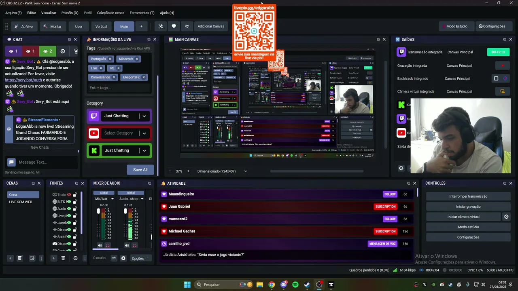Screen dimensions: 518x291
Task: Open the Twitch Just Chatting category dropdown
Action: (144, 116)
